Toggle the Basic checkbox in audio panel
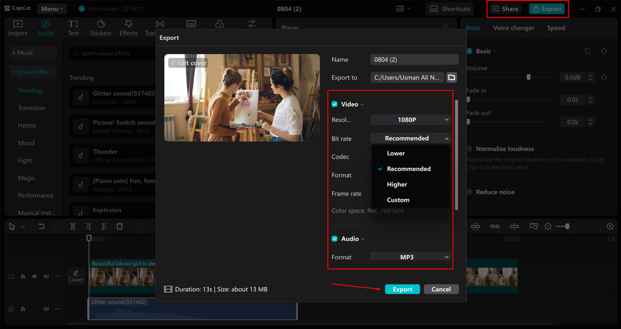This screenshot has width=621, height=329. point(469,51)
